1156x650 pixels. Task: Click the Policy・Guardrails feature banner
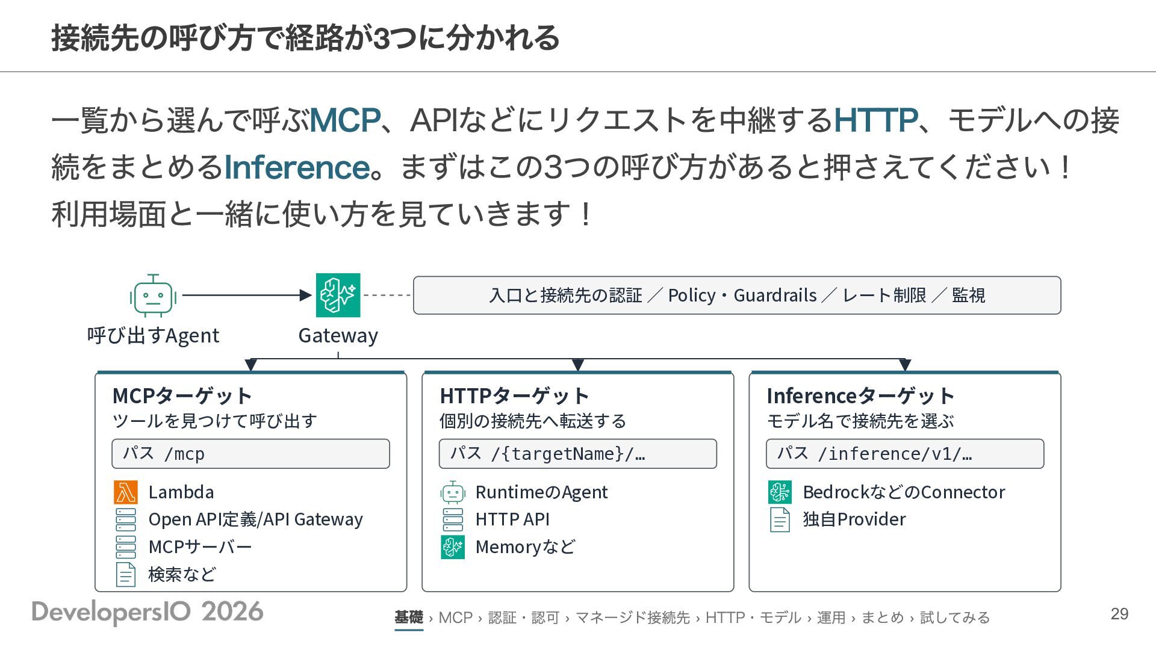point(737,296)
